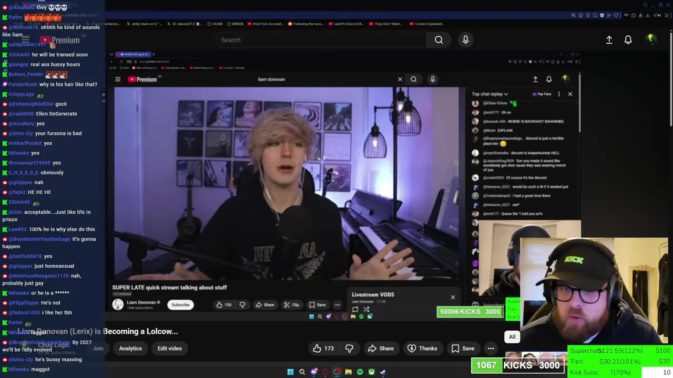This screenshot has width=673, height=378.
Task: Click the Share button next to 173 likes
Action: pyautogui.click(x=381, y=349)
